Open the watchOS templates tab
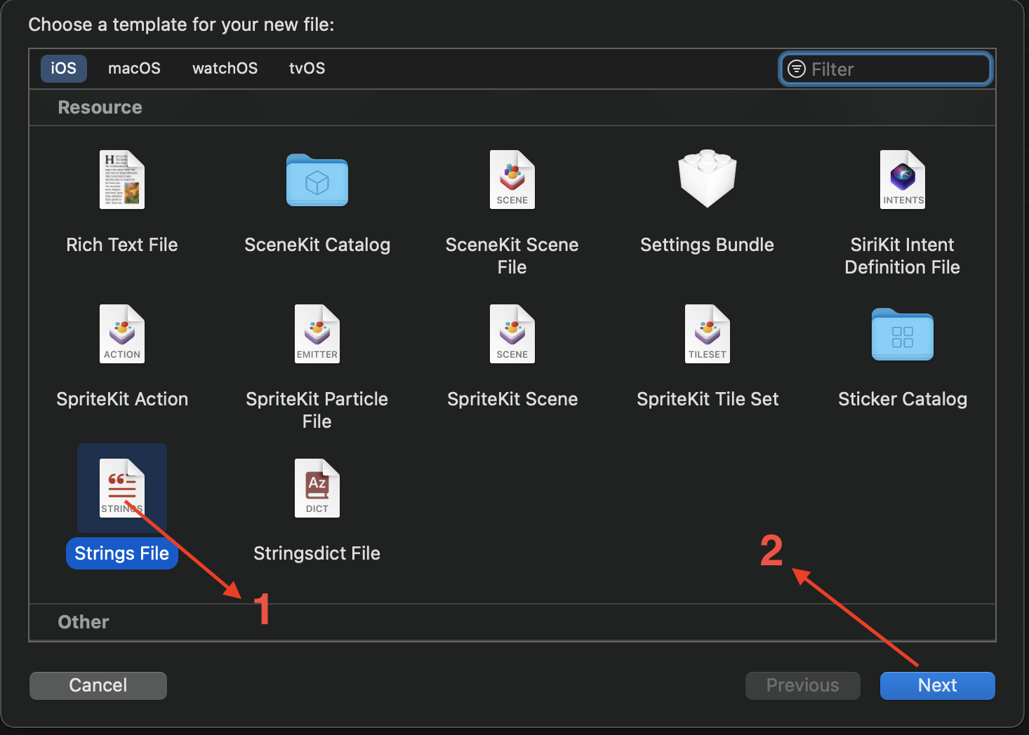 [225, 69]
